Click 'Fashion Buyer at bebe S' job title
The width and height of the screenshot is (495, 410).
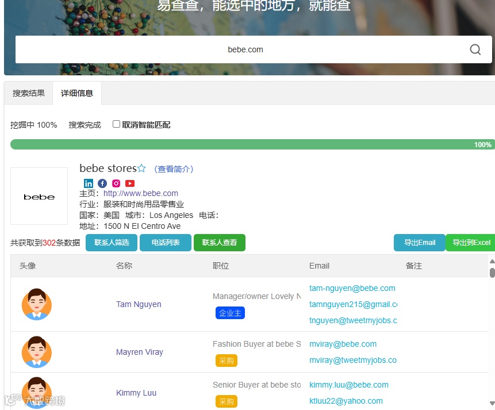256,344
